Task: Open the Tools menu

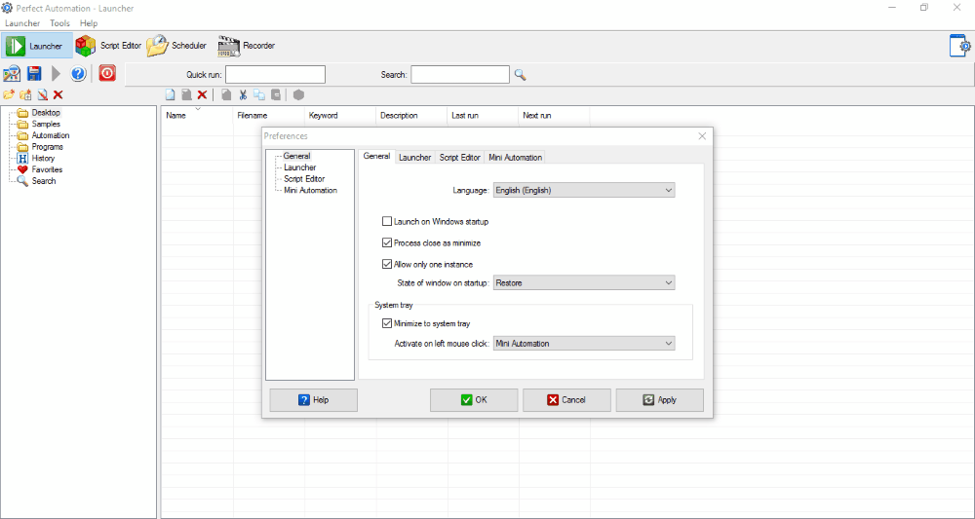Action: click(60, 23)
